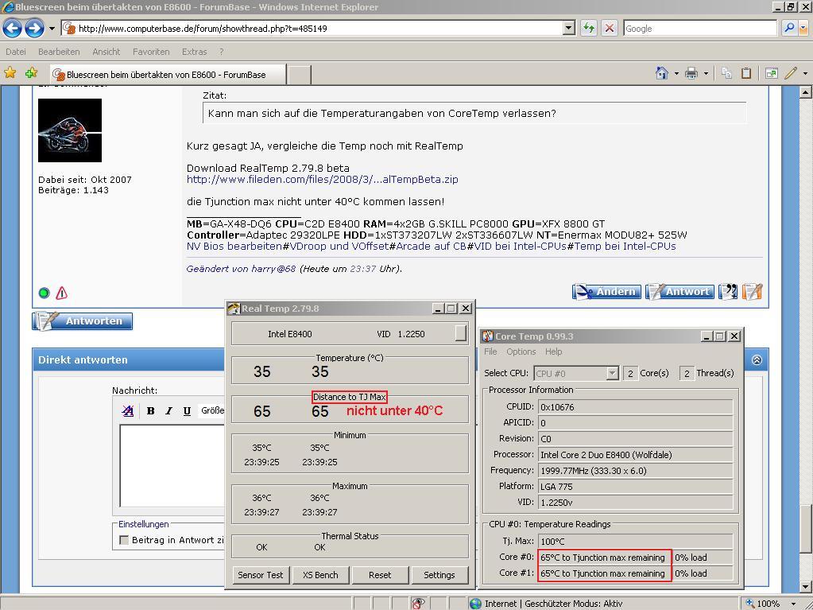Screen dimensions: 813x610
Task: Open the zoom level dropdown arrow
Action: 793,604
